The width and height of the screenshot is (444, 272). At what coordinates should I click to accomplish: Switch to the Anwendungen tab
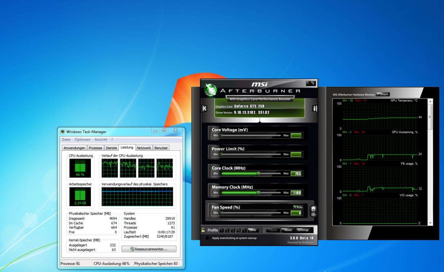coord(74,148)
